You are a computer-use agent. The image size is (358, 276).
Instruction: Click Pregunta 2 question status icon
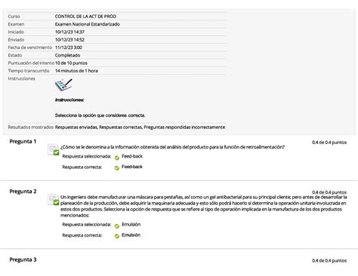54,200
